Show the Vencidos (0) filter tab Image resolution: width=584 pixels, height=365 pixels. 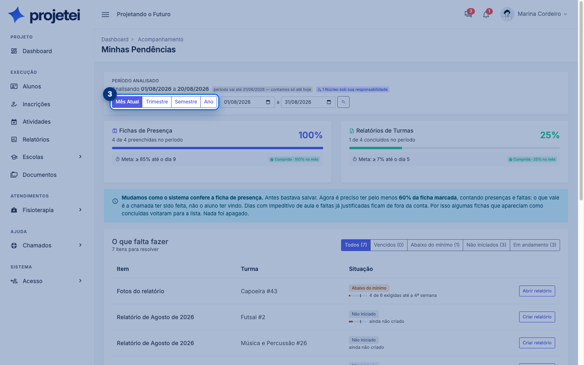(x=389, y=245)
